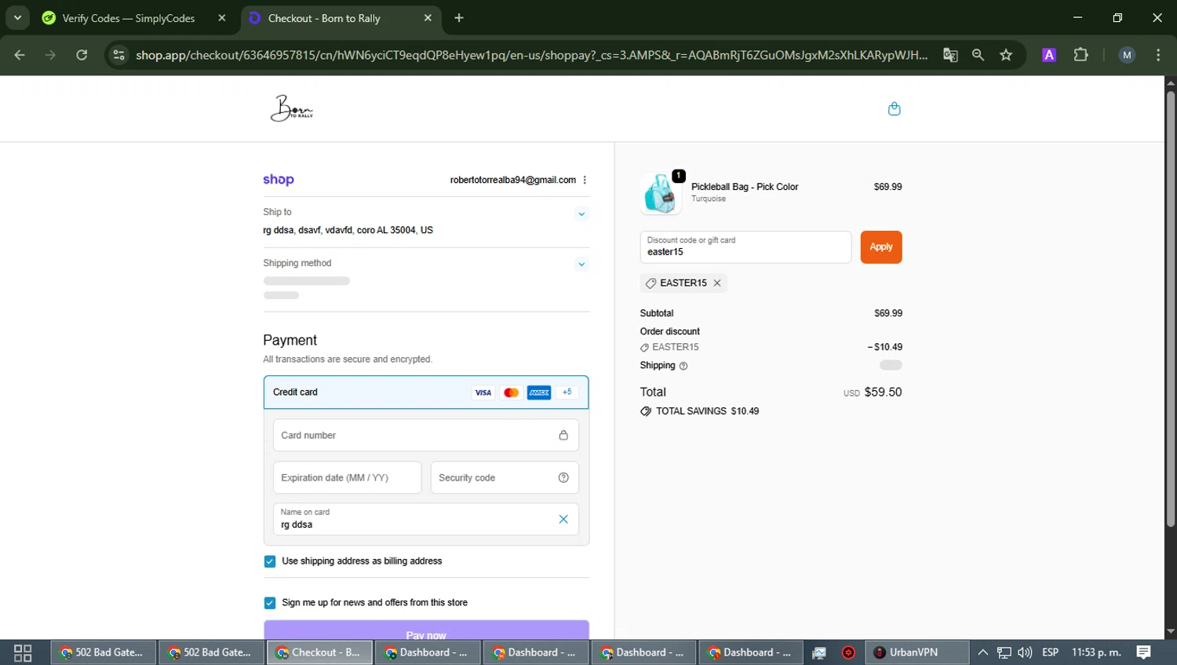
Task: Close the Verify Codes tab
Action: tap(222, 18)
